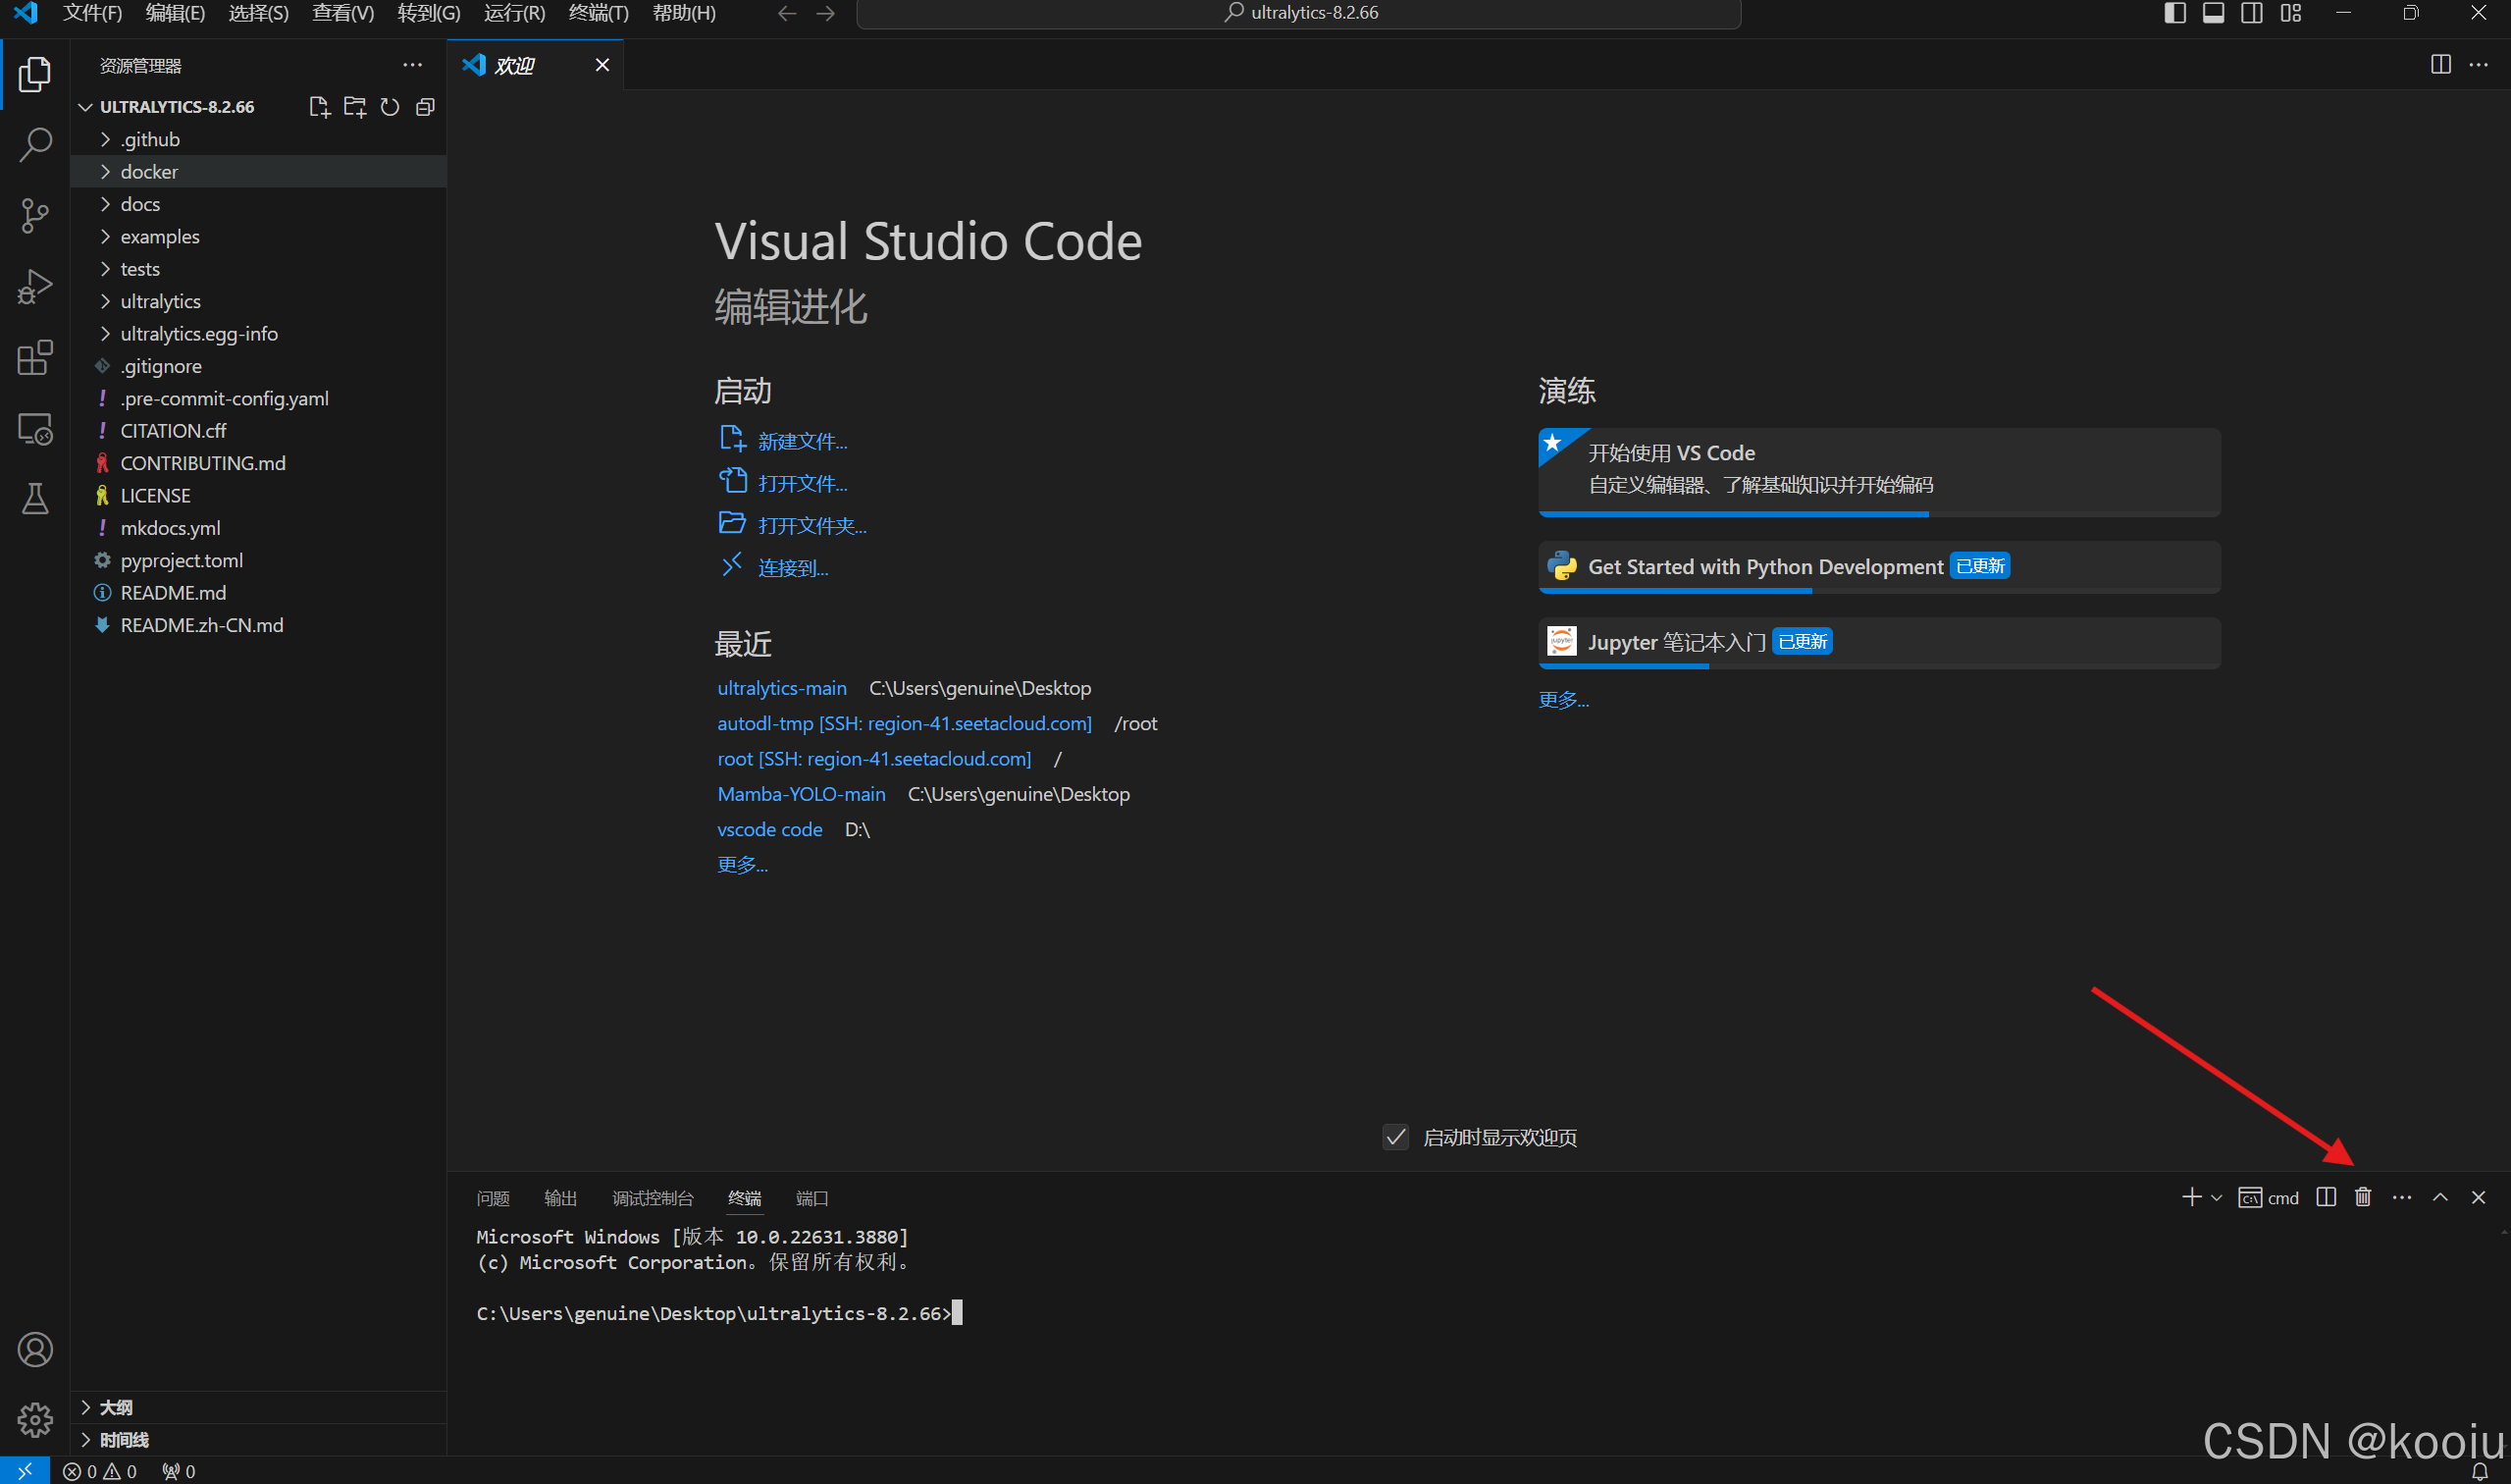Open the Source Control view
This screenshot has width=2511, height=1484.
tap(35, 216)
